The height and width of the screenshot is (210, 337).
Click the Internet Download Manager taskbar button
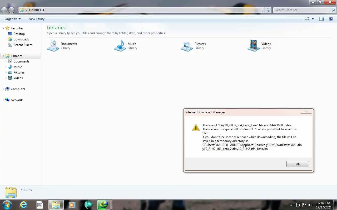pos(103,205)
